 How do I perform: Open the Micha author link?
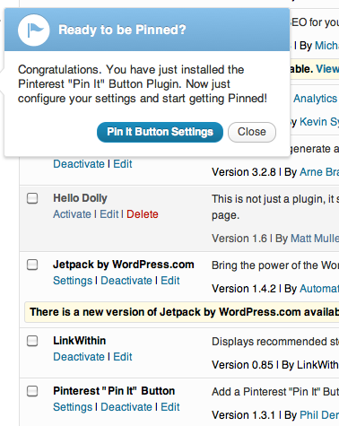(x=326, y=46)
